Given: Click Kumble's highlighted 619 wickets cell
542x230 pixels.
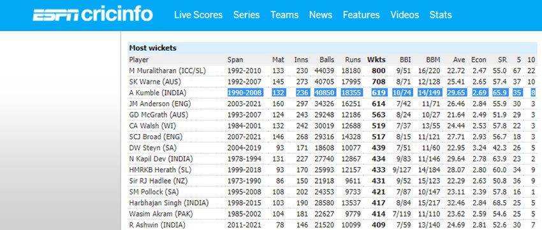Looking at the screenshot, I should (379, 93).
